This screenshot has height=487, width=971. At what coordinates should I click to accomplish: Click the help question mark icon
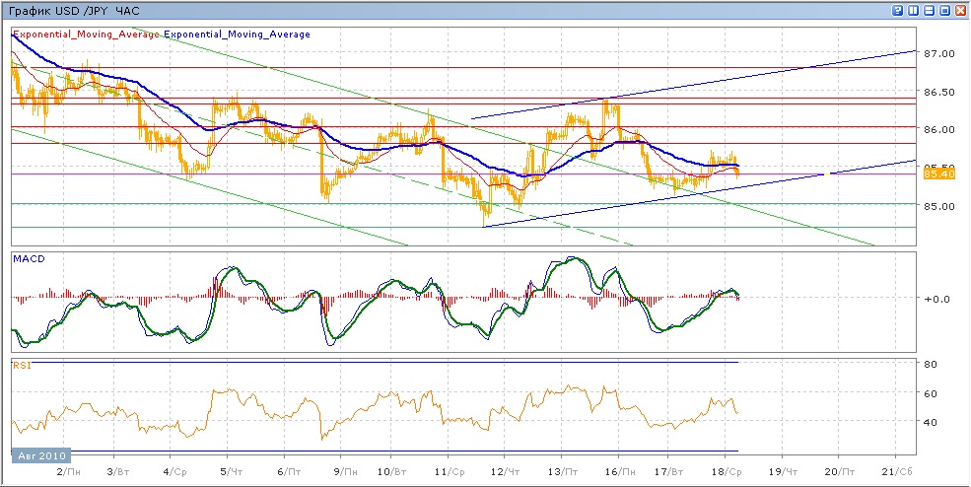tap(897, 10)
